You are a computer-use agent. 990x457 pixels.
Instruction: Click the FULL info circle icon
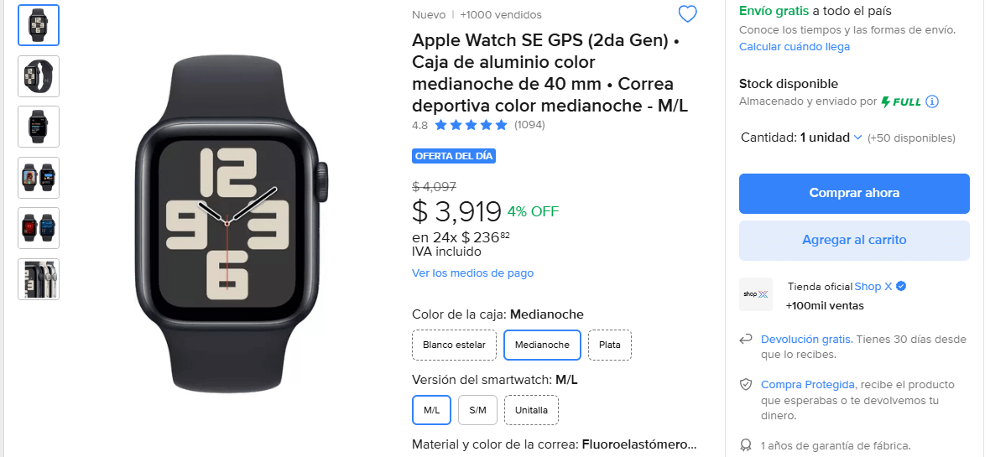tap(932, 101)
